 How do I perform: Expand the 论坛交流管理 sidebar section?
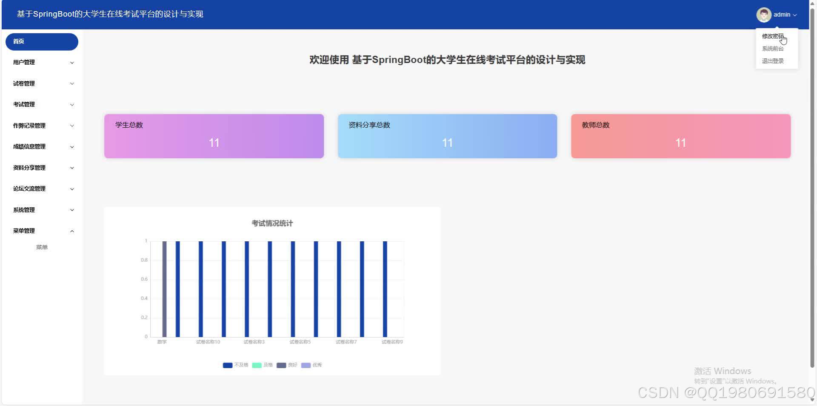click(x=41, y=189)
